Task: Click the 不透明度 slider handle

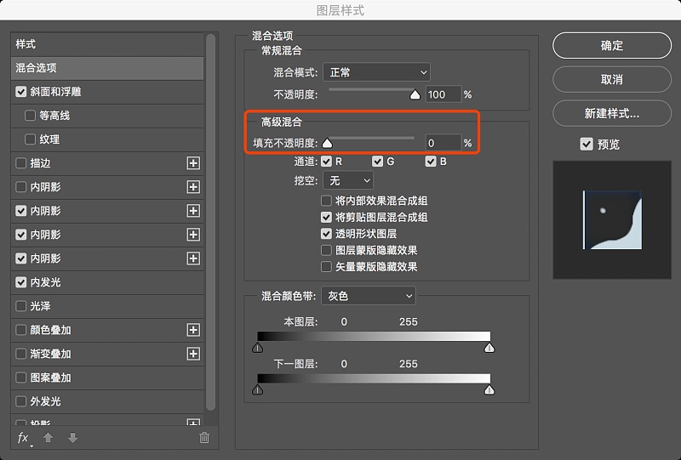Action: 415,94
